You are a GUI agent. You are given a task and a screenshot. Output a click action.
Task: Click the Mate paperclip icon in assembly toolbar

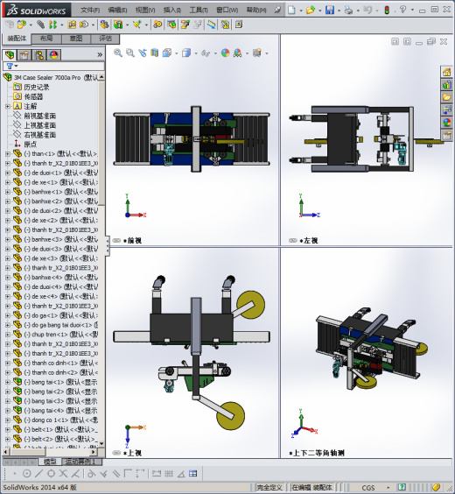[40, 25]
